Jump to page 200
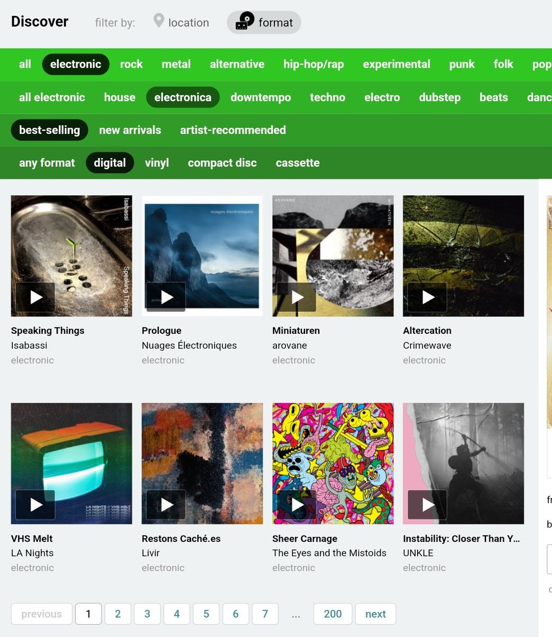This screenshot has width=552, height=637. point(333,614)
